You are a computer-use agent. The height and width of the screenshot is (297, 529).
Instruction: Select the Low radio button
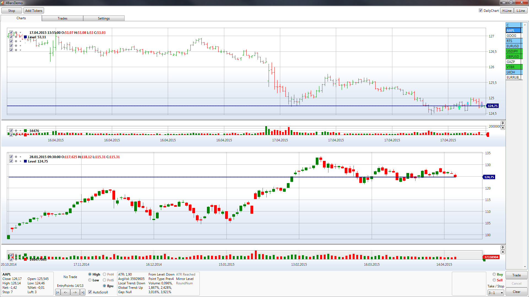tap(90, 280)
